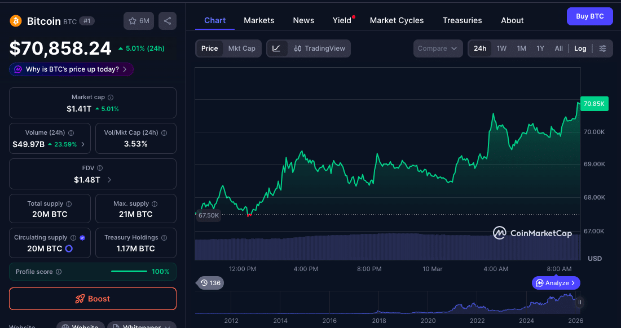The width and height of the screenshot is (621, 328).
Task: Show Profile score info icon
Action: [x=59, y=272]
